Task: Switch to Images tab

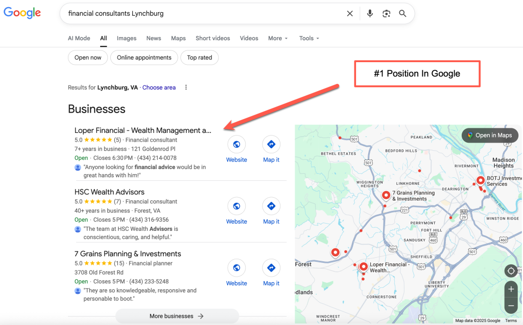Action: (127, 38)
